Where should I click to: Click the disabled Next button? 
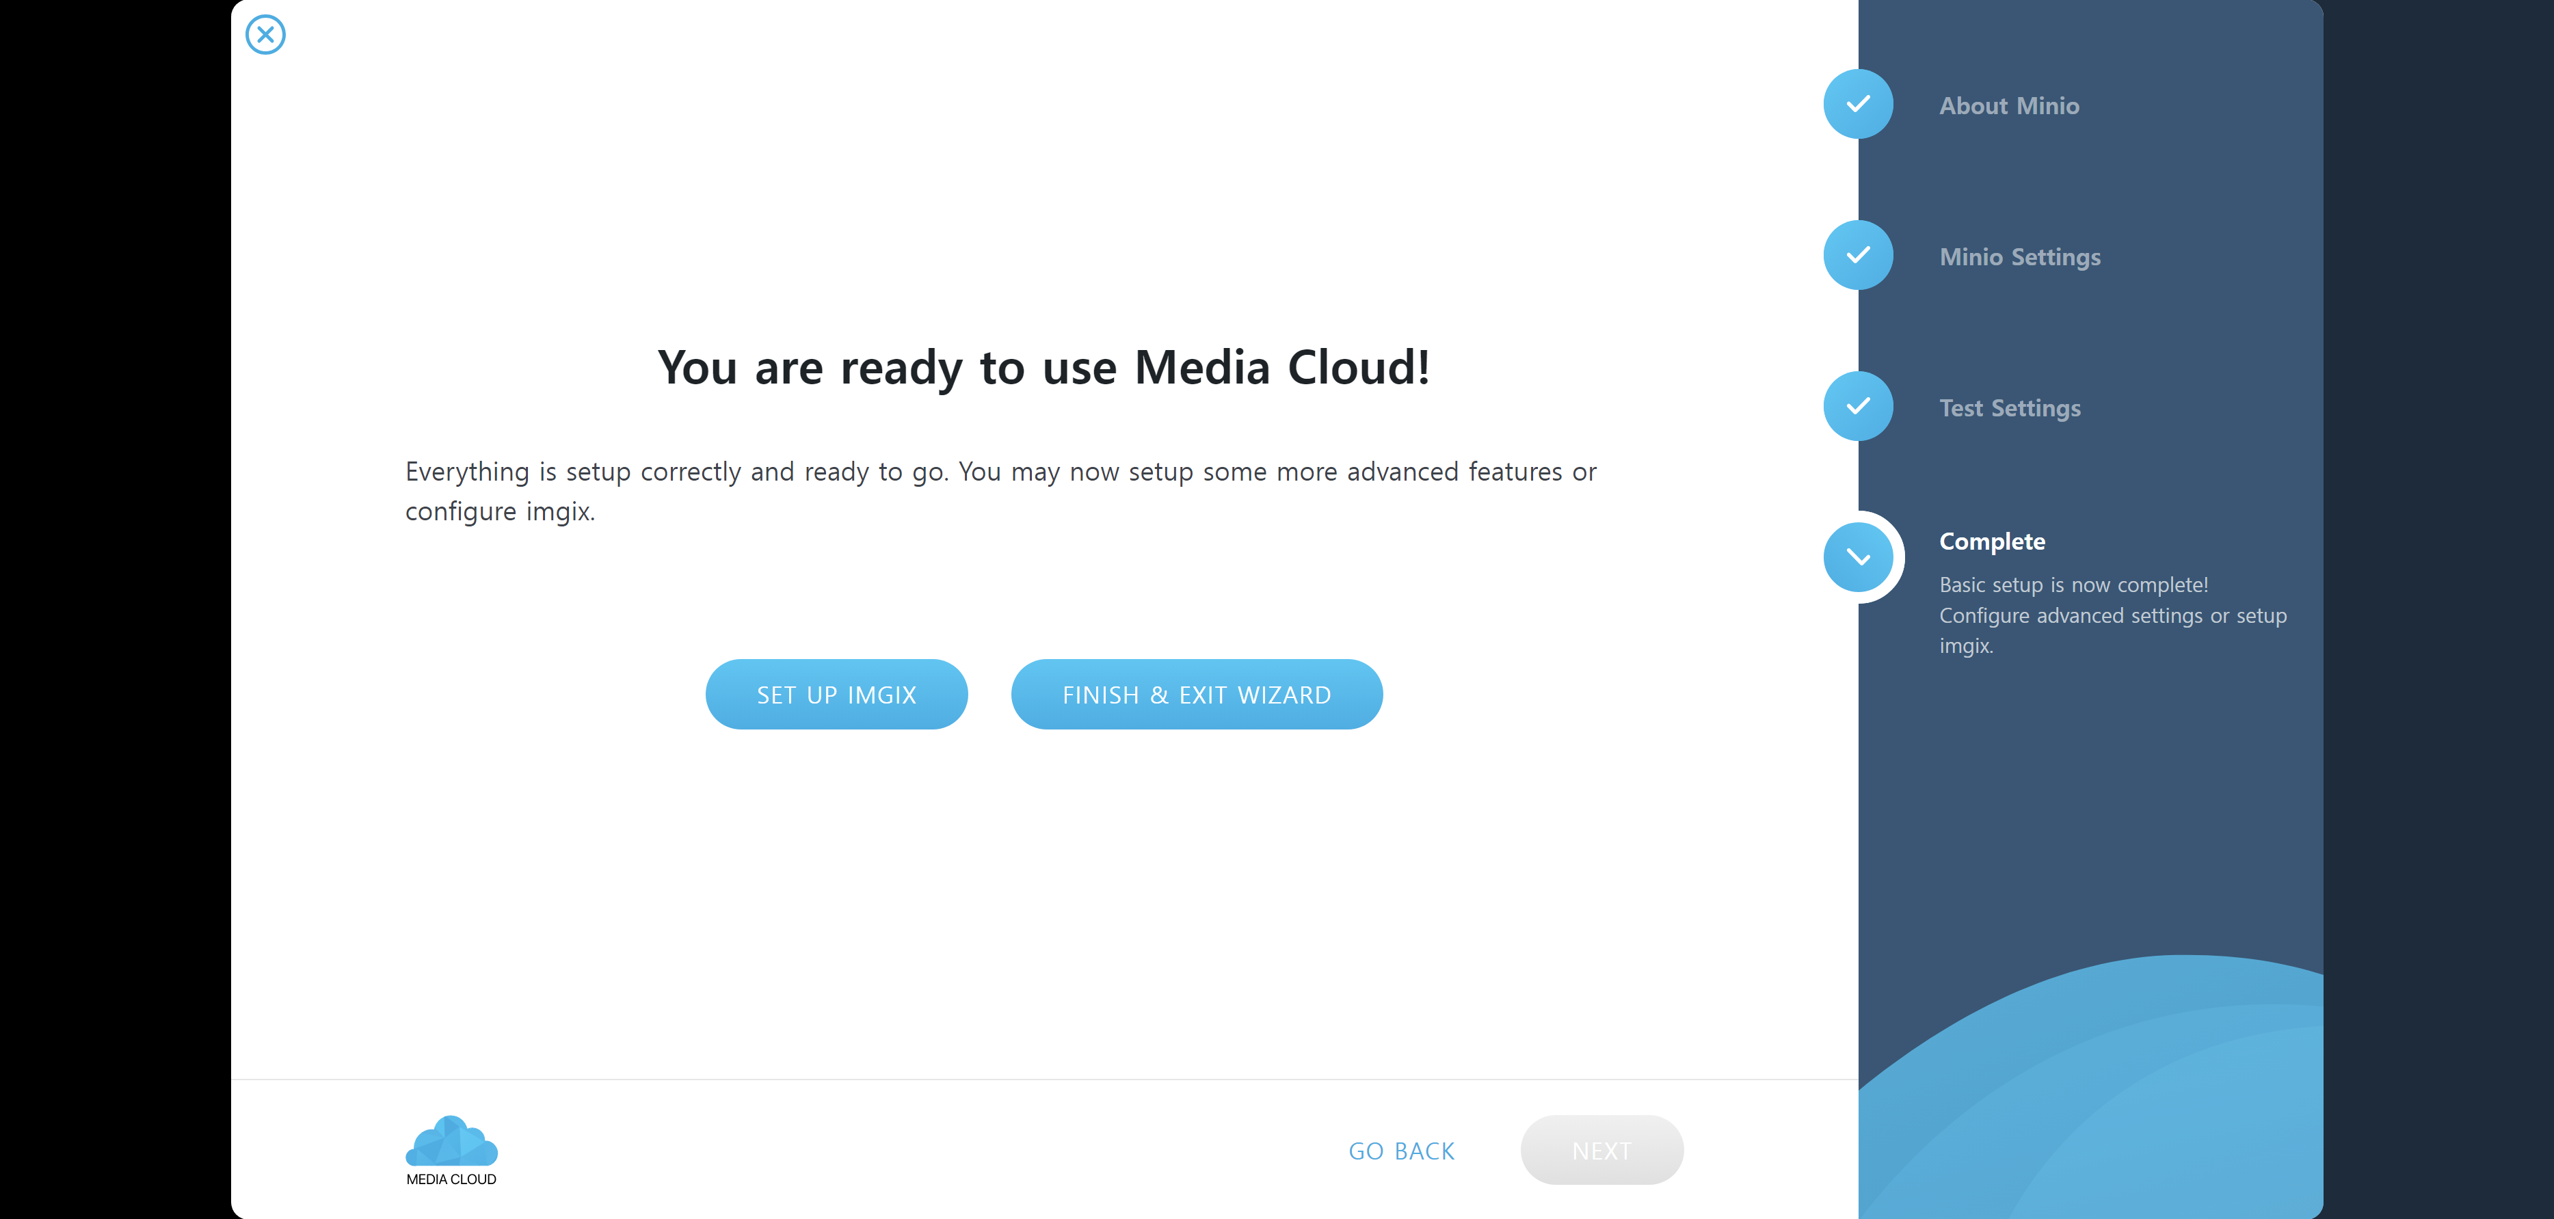point(1601,1151)
